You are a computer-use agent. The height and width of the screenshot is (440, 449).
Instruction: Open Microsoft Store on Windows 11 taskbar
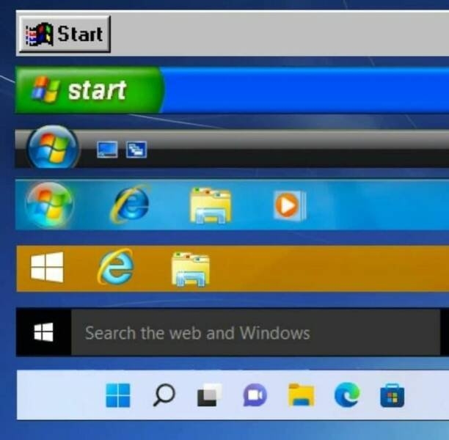click(392, 396)
